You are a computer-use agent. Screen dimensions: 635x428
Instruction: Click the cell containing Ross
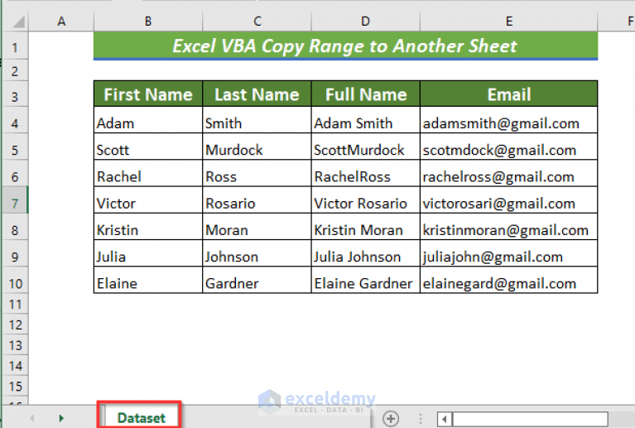pos(257,173)
